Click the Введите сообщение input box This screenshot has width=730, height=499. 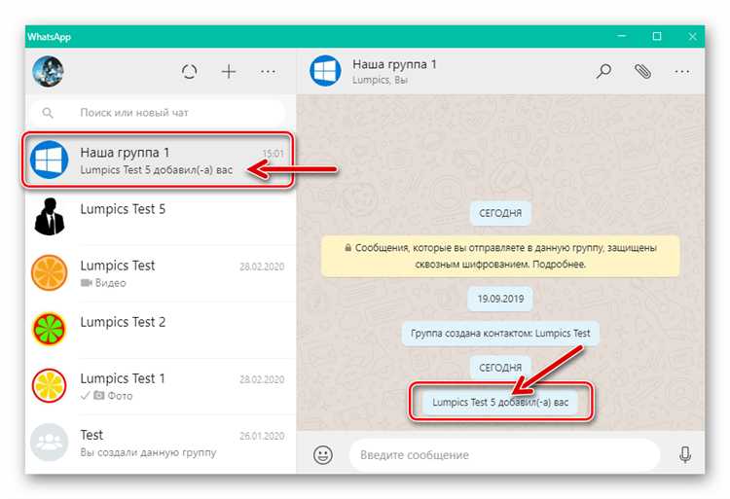point(504,455)
